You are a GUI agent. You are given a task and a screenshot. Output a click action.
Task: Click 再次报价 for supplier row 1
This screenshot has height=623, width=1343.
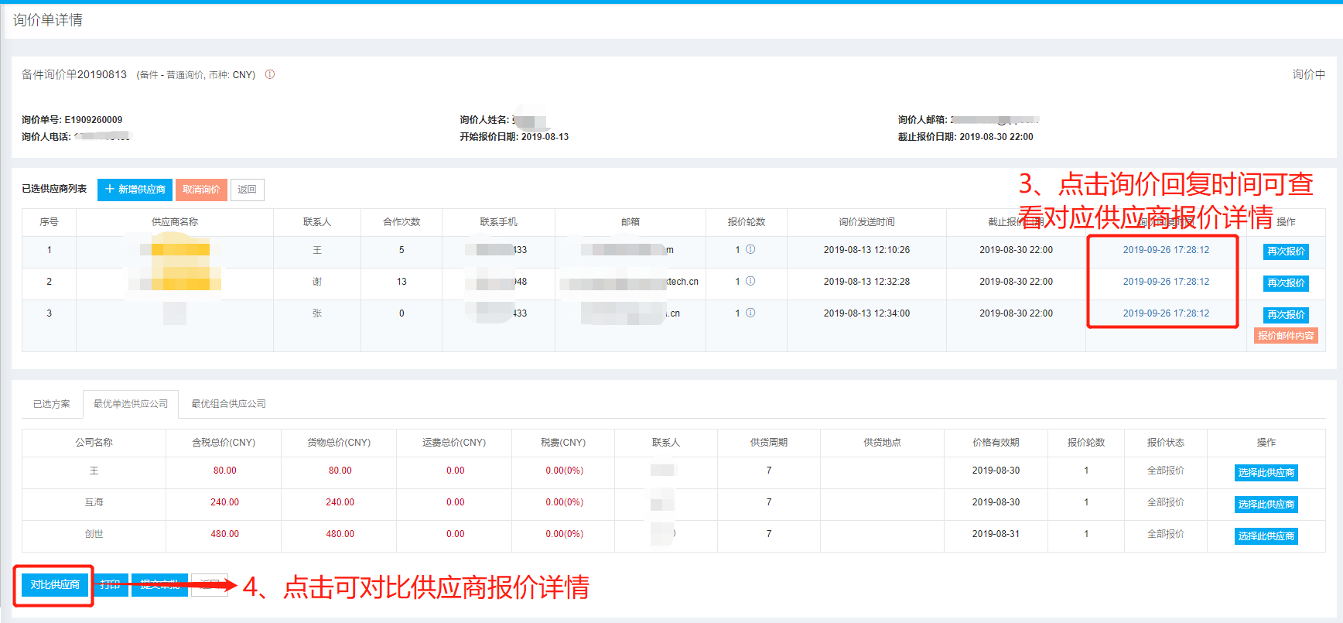[1286, 252]
